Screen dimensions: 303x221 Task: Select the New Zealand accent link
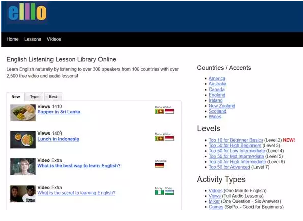tap(222, 106)
